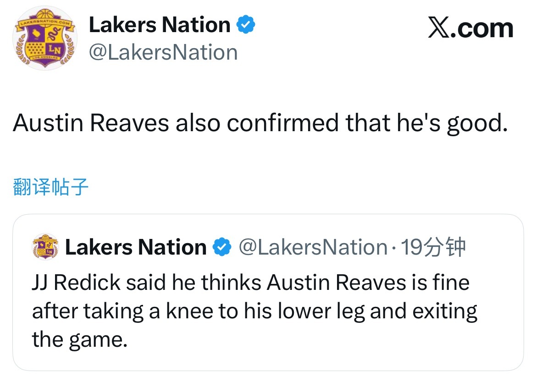This screenshot has width=536, height=383.
Task: Click the 19分钟 timestamp
Action: (x=433, y=248)
